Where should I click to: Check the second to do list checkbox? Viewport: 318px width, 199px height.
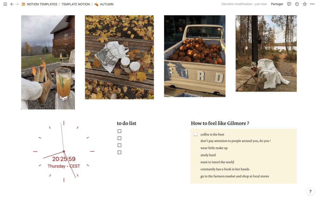click(x=120, y=138)
